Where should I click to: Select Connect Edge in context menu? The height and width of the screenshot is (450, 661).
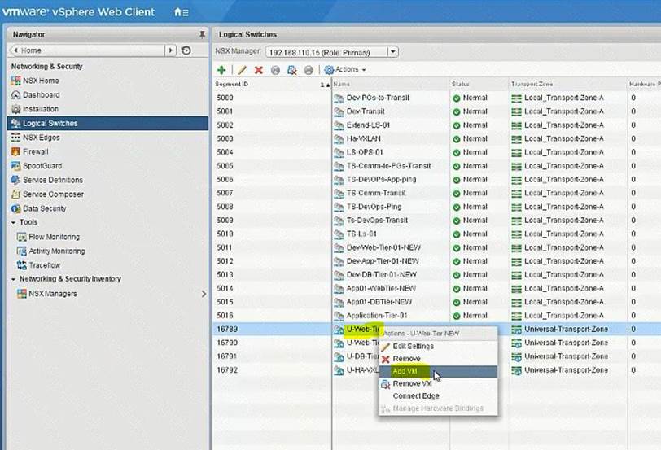tap(415, 396)
